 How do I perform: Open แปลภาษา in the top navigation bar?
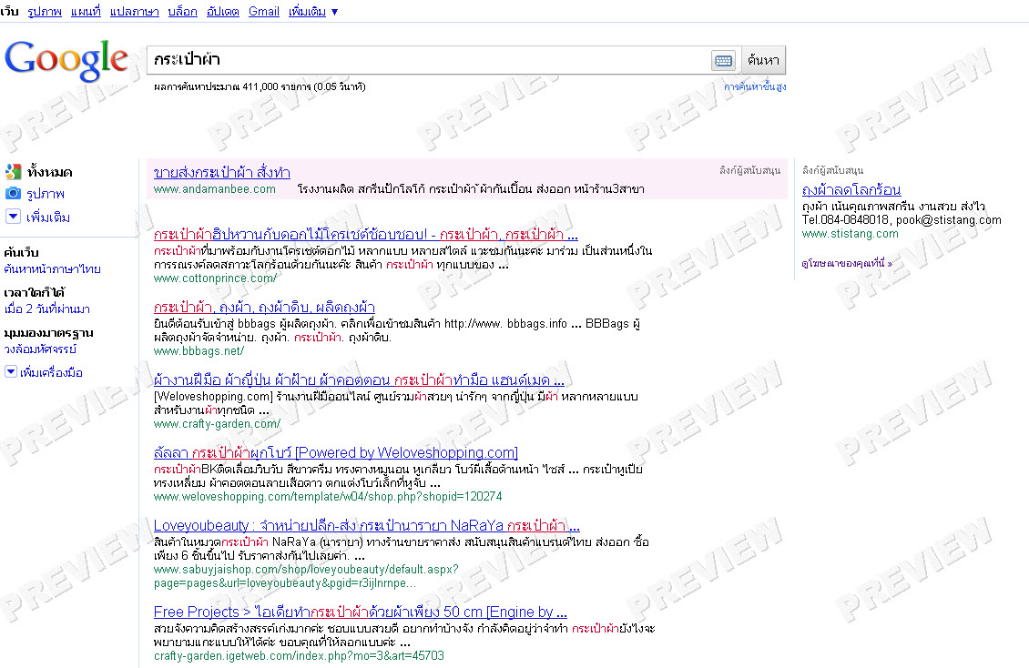134,11
